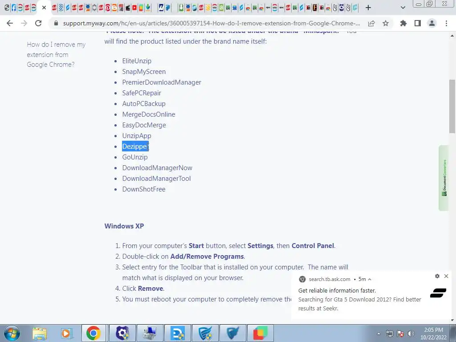Screen dimensions: 456x342
Task: Click the PremierDownloadManager list entry
Action: tap(162, 82)
